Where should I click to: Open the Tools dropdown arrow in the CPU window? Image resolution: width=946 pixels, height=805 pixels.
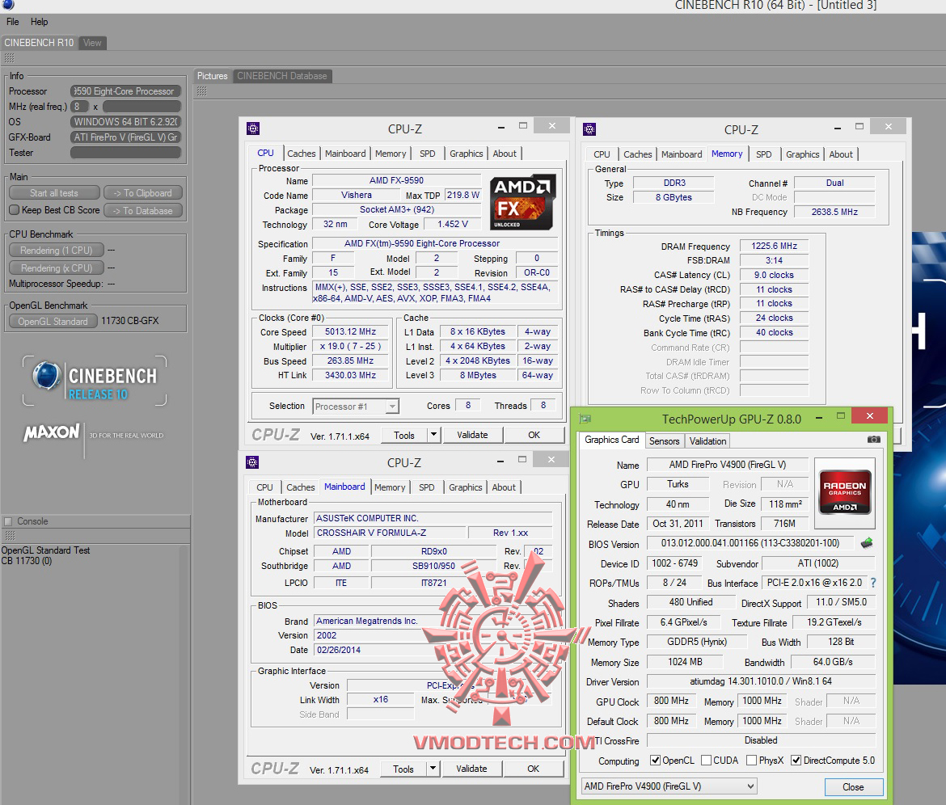click(x=433, y=435)
